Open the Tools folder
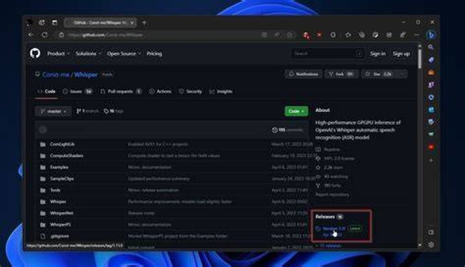This screenshot has width=465, height=267. tap(55, 190)
